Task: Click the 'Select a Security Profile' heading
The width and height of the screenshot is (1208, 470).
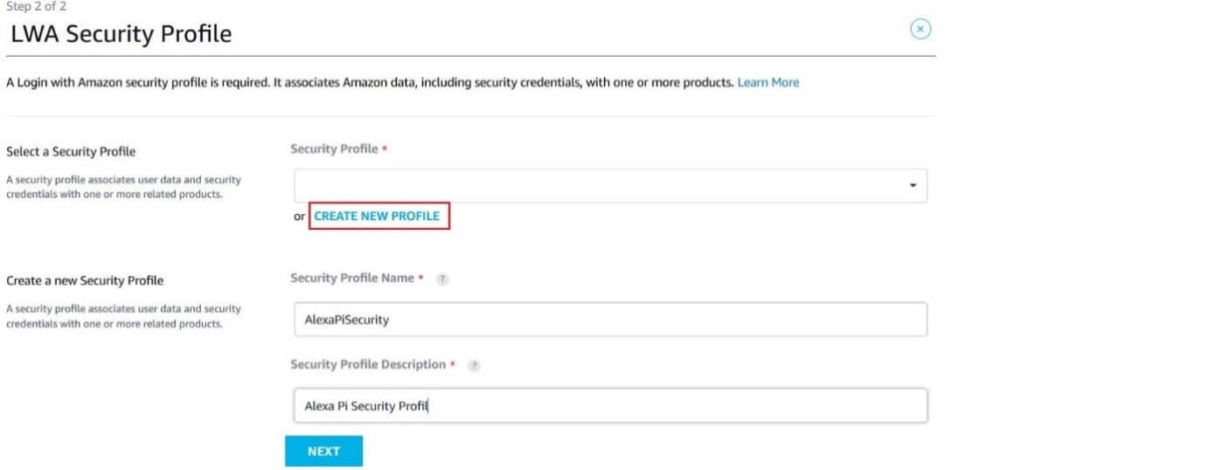Action: click(71, 152)
